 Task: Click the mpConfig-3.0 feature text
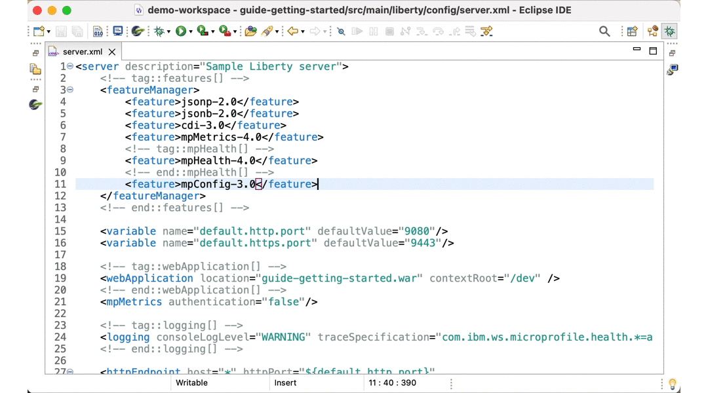click(218, 184)
